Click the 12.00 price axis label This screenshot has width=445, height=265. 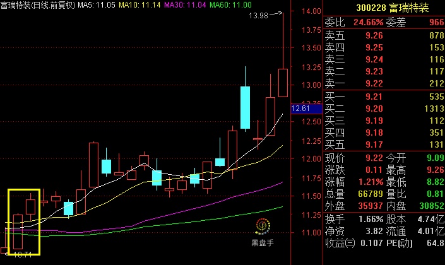pyautogui.click(x=311, y=159)
